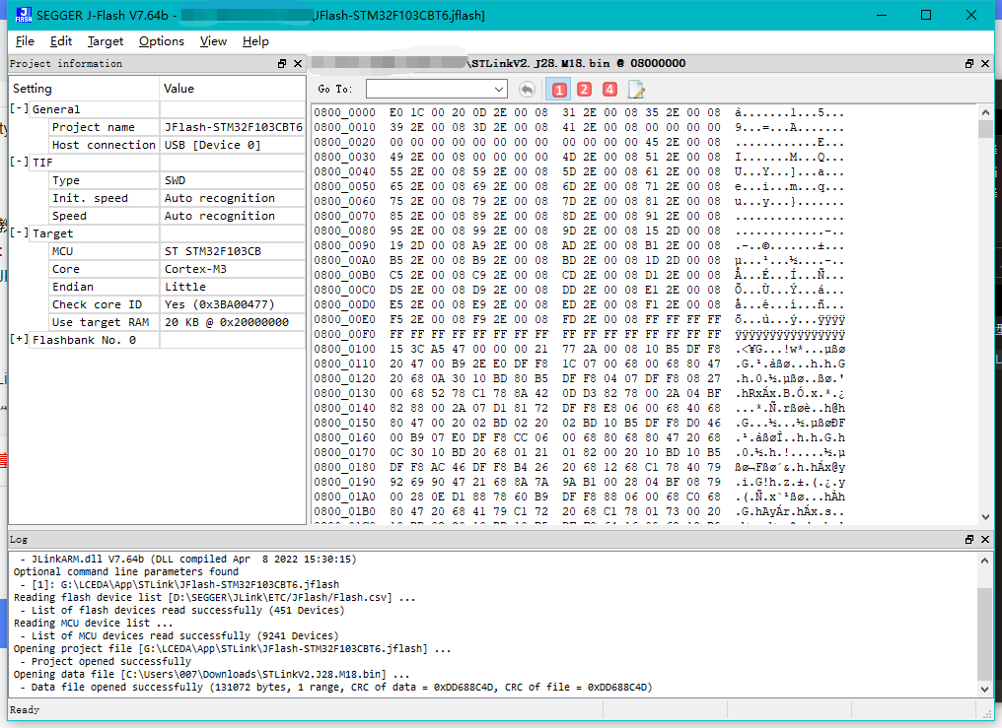The height and width of the screenshot is (728, 1002).
Task: Select the Endian value Little
Action: click(185, 287)
